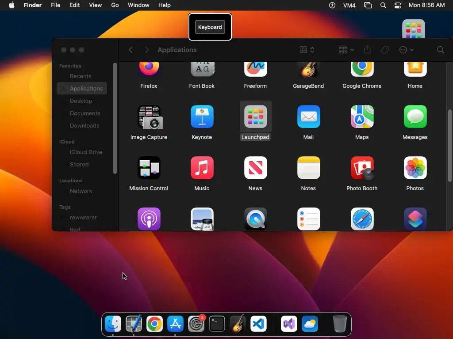Click the Shortcuts app icon
The width and height of the screenshot is (453, 339).
pos(415,219)
